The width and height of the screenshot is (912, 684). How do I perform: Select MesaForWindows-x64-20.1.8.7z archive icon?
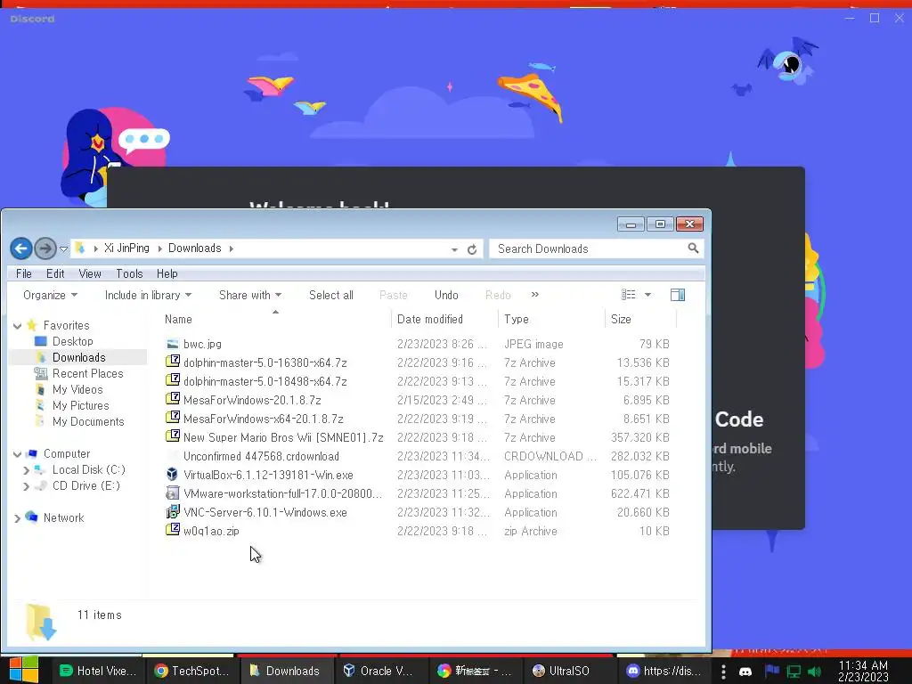tap(172, 417)
